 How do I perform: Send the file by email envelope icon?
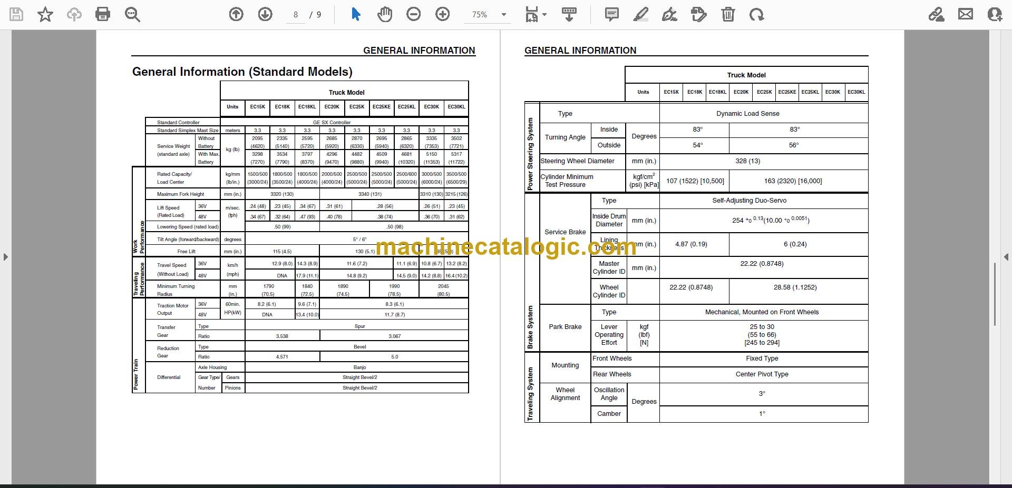(x=966, y=14)
